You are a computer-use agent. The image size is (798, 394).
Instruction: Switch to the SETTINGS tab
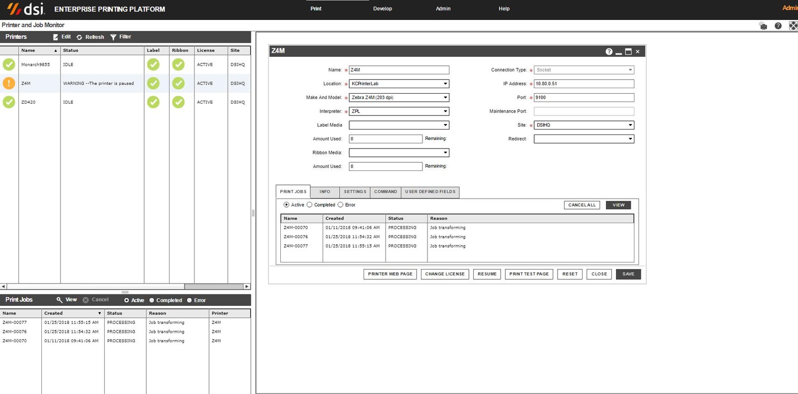pos(355,192)
